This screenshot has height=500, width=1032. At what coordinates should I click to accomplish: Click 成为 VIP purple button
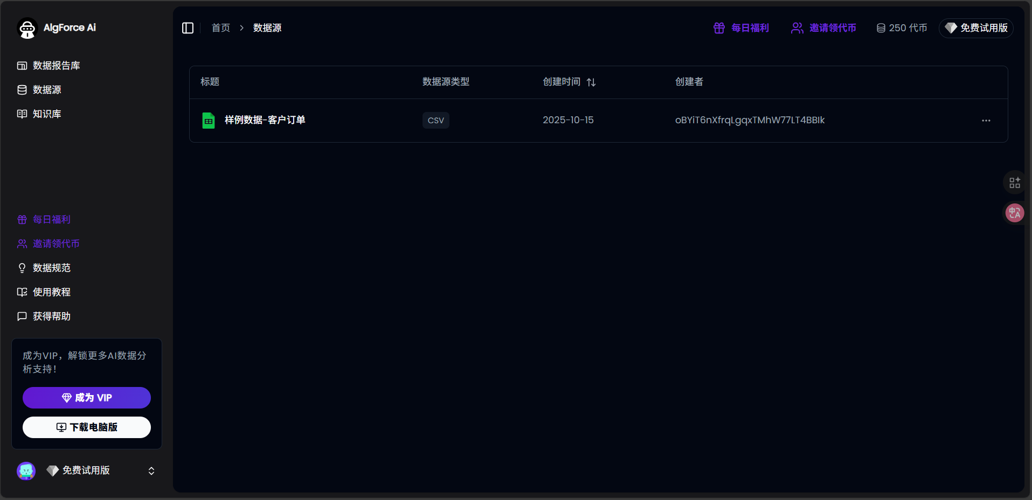[87, 398]
